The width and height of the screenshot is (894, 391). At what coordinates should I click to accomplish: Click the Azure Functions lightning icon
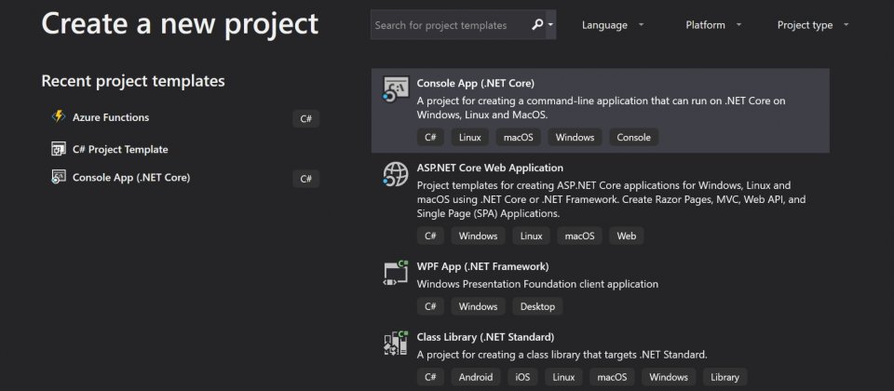click(x=58, y=117)
